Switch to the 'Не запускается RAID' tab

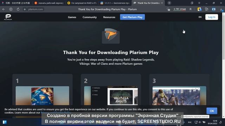(82, 3)
